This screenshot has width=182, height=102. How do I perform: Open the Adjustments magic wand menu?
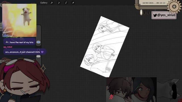click(x=59, y=3)
